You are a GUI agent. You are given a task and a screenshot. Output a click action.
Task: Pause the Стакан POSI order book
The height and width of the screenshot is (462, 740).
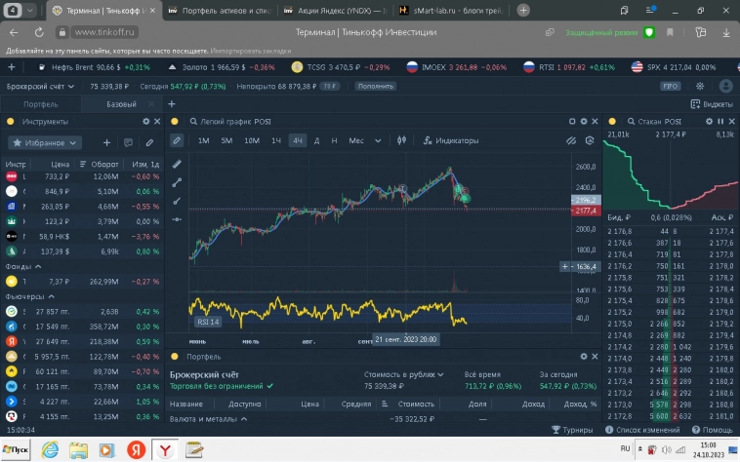[x=720, y=122]
